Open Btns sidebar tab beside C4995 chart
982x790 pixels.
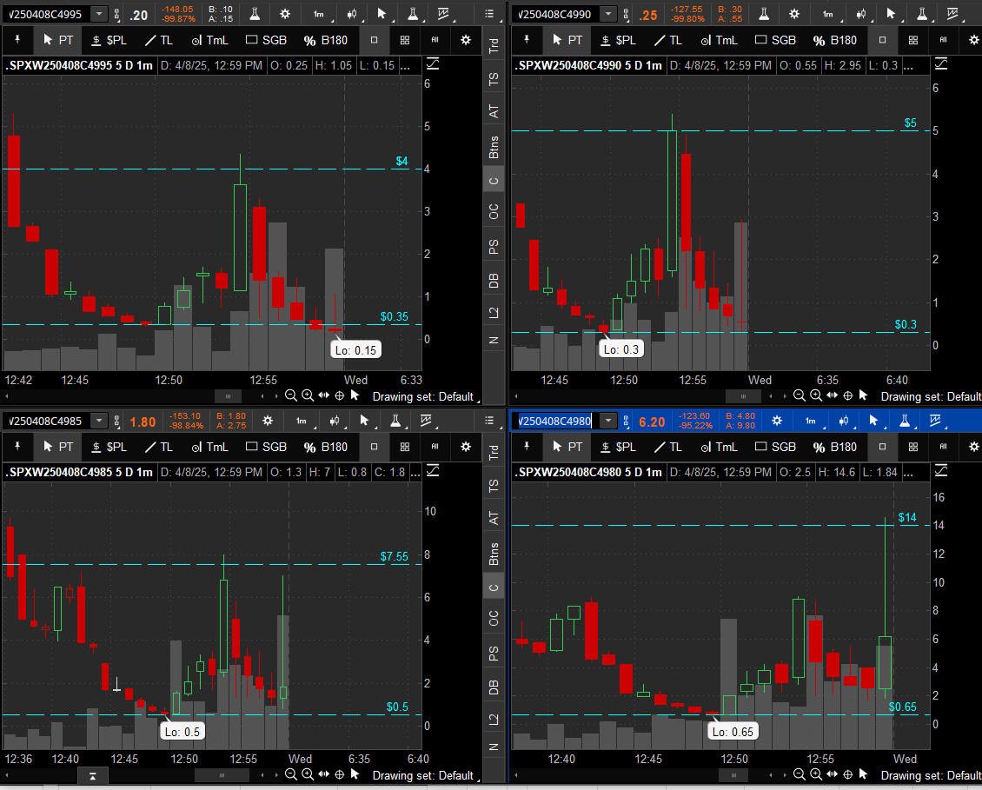click(494, 147)
